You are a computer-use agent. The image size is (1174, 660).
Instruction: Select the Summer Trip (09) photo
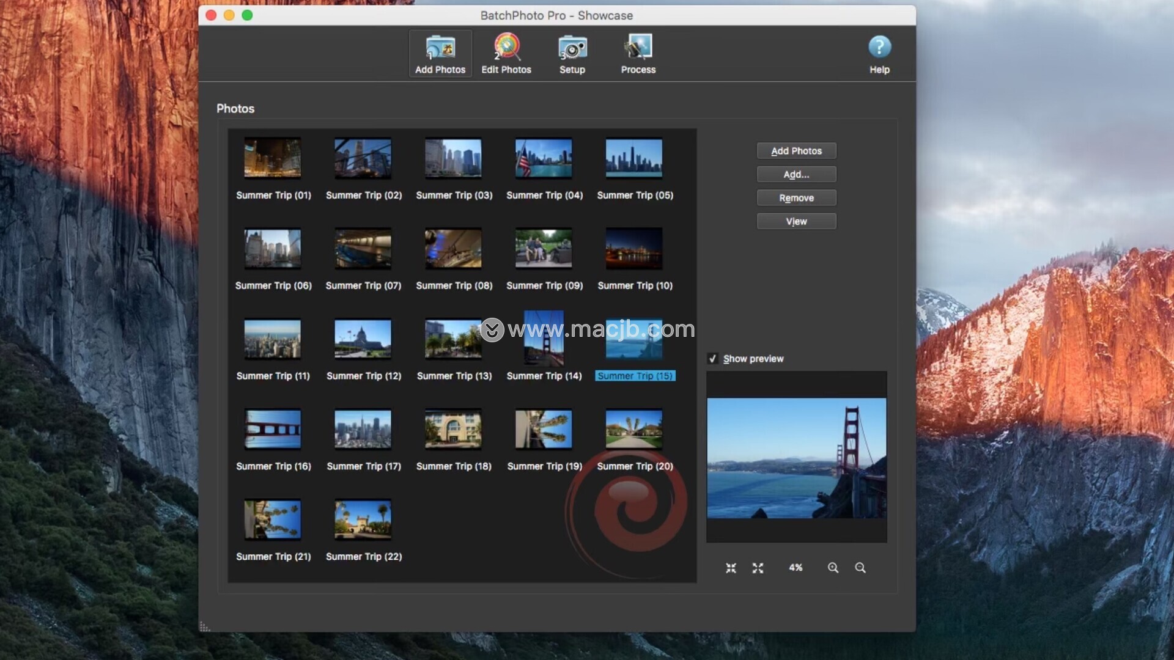pos(543,248)
